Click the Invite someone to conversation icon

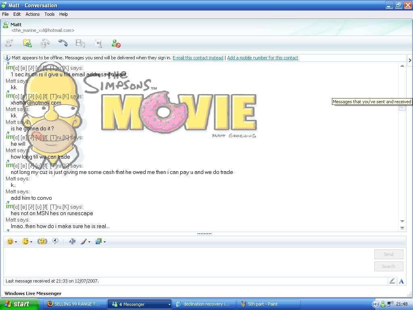coord(9,43)
